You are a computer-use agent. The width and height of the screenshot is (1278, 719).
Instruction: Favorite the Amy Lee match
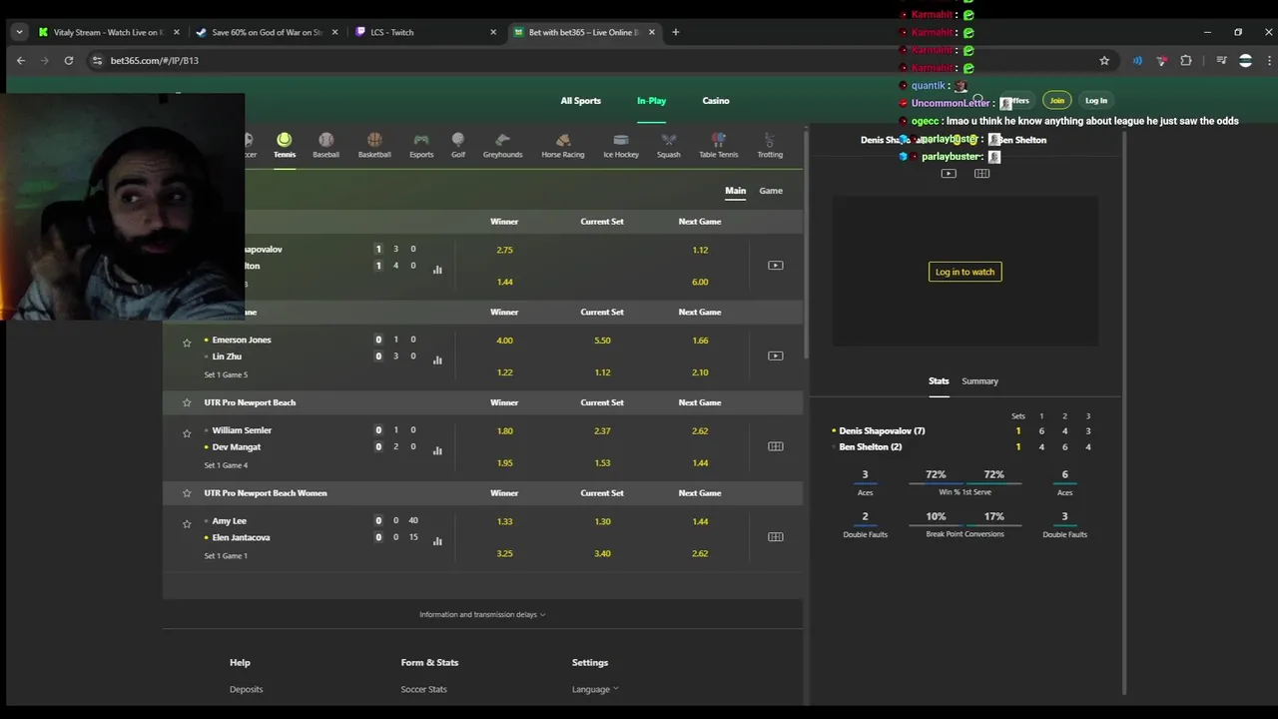click(x=187, y=524)
